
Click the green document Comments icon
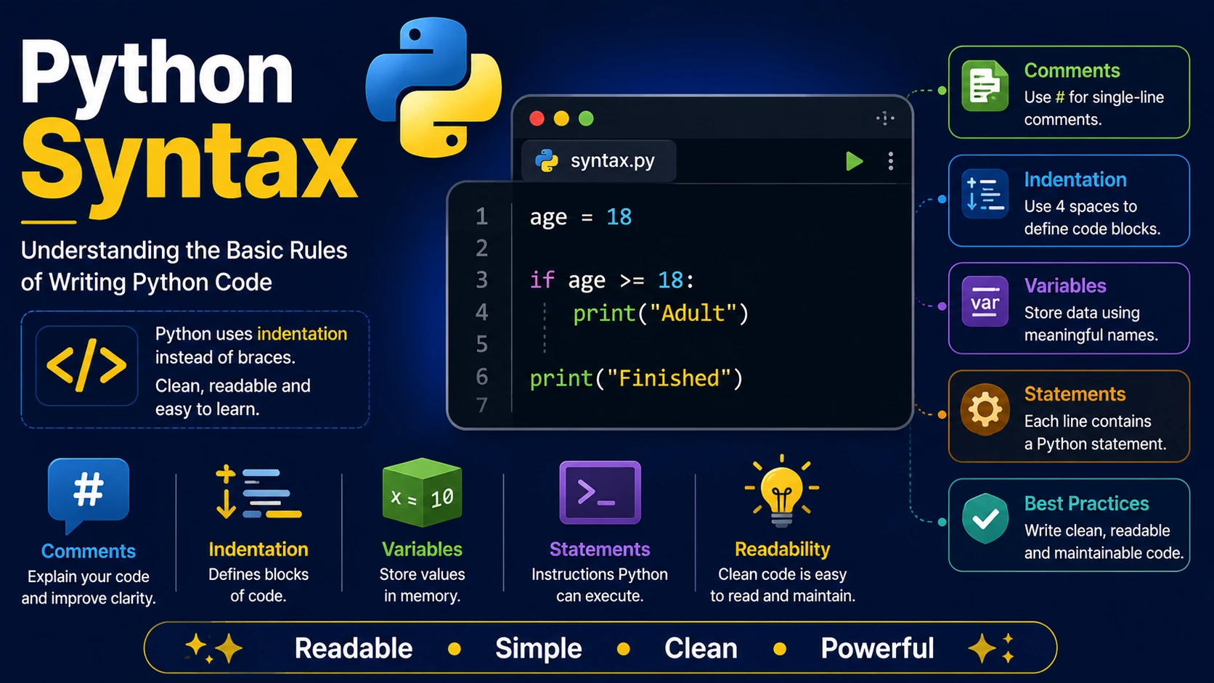click(985, 86)
